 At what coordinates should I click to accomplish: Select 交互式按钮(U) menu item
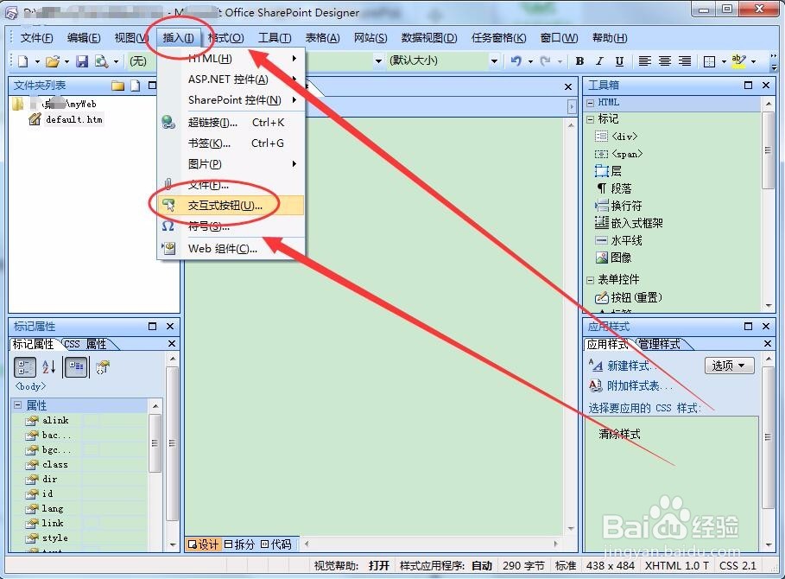231,206
